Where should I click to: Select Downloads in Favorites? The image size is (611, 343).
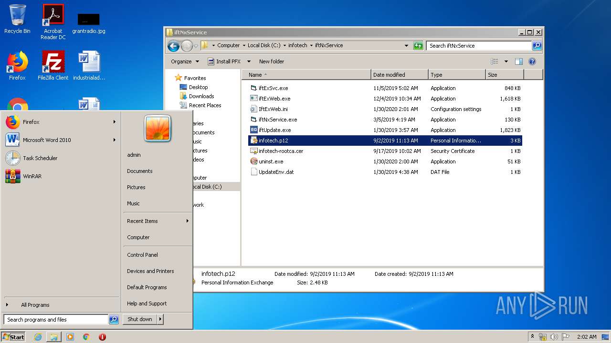pos(197,96)
